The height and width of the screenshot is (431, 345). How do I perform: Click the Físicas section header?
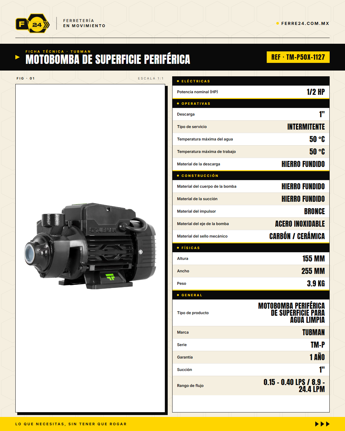point(251,248)
